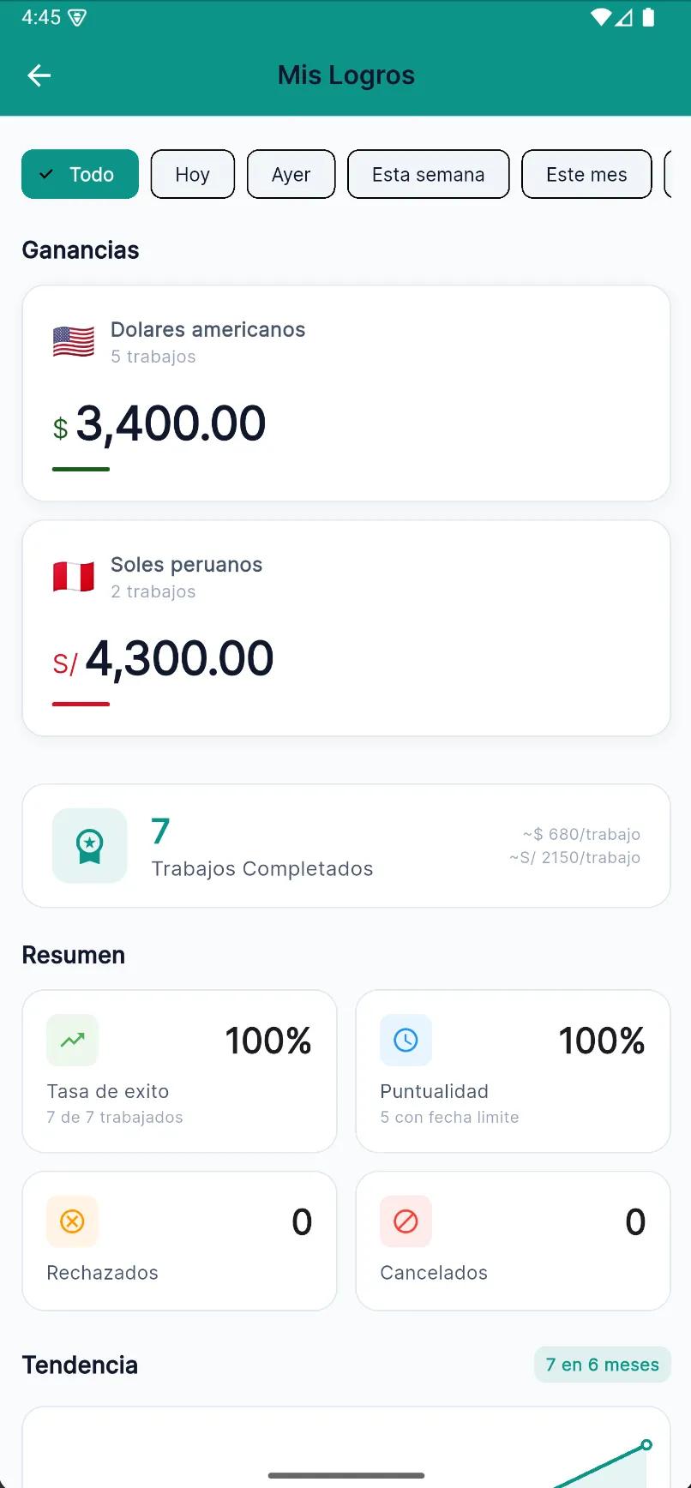This screenshot has height=1488, width=691.
Task: Open the Soles peruanos earnings card
Action: 345,628
